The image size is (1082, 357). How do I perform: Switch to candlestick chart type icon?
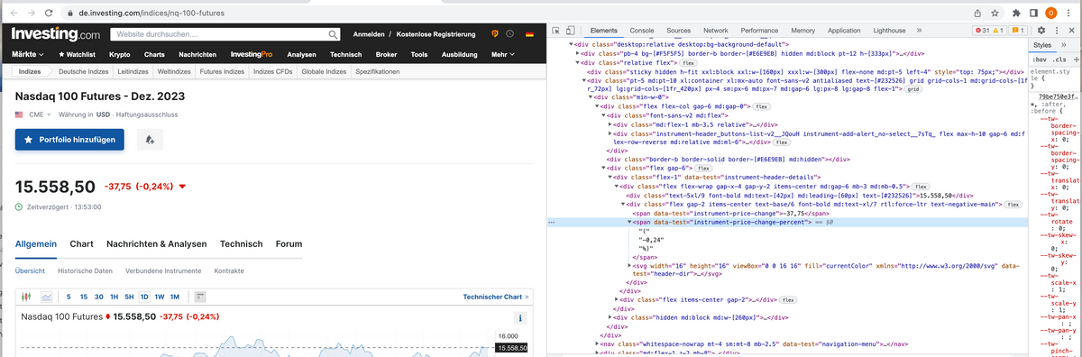click(x=25, y=297)
